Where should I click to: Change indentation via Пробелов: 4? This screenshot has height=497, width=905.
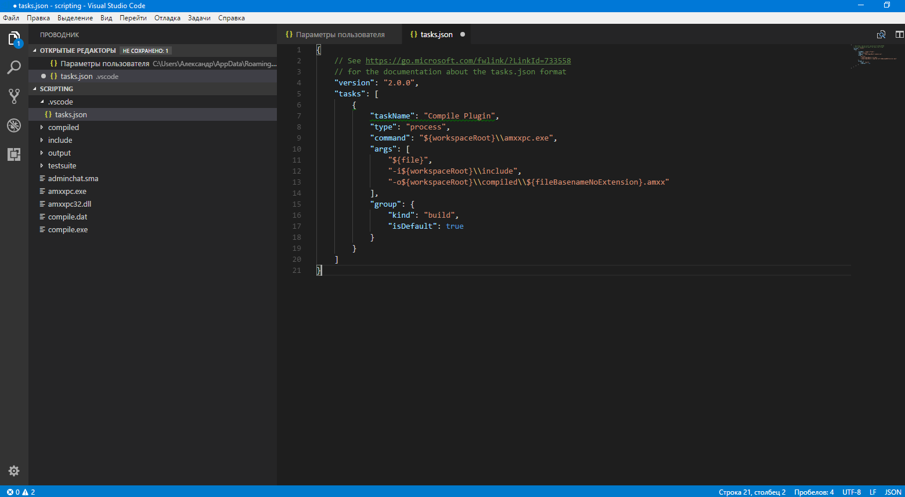point(814,492)
